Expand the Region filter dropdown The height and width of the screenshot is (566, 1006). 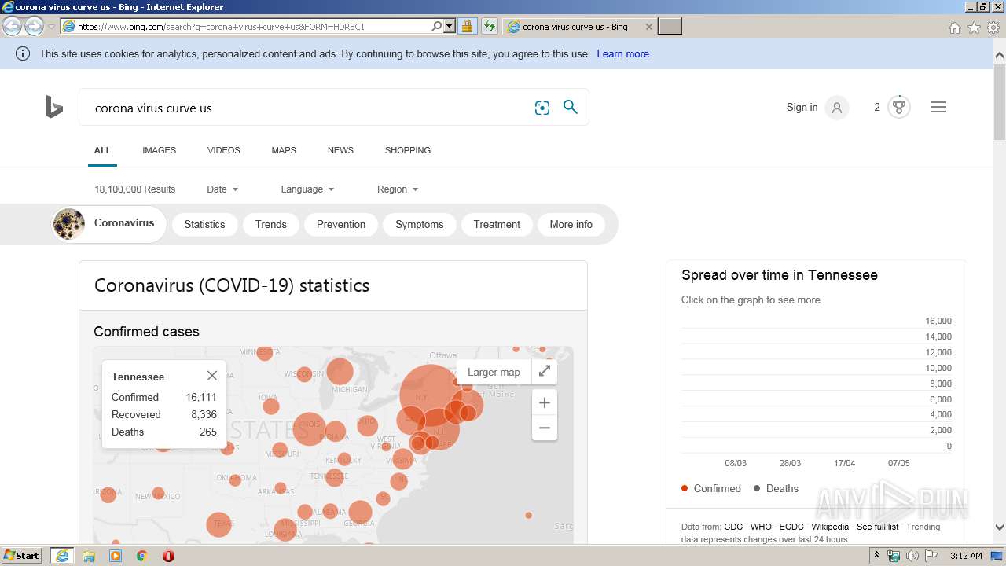point(398,189)
